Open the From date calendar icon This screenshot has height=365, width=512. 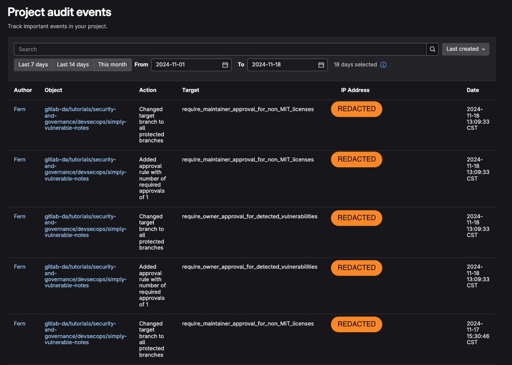click(225, 64)
